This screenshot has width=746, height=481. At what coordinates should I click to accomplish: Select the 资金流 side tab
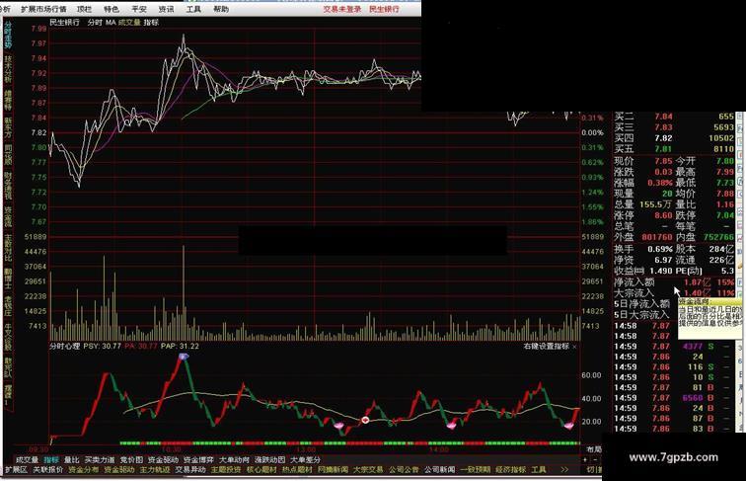(x=8, y=216)
